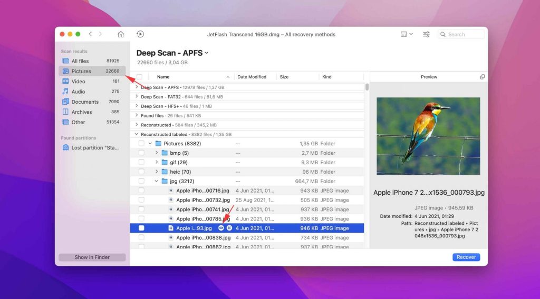Go to the Home screen icon

click(x=121, y=34)
